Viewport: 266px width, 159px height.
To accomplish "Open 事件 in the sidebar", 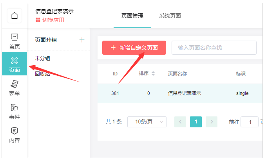I will (14, 112).
